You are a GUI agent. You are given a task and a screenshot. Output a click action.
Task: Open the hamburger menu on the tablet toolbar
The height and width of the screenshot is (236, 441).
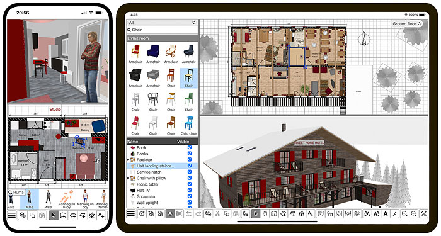(x=131, y=214)
